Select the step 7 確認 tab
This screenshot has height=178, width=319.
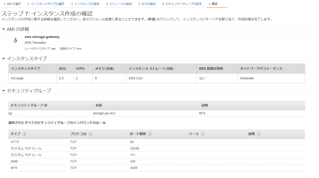point(213,4)
